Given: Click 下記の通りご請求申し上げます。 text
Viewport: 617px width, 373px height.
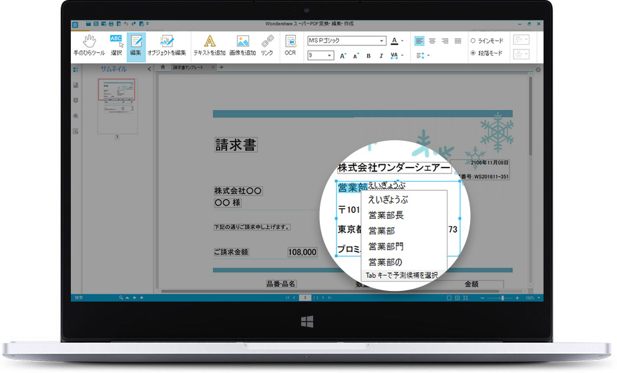Looking at the screenshot, I should coord(252,227).
